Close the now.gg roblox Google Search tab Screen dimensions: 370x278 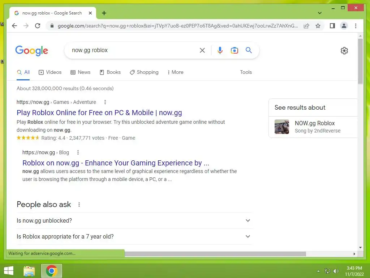pyautogui.click(x=90, y=13)
